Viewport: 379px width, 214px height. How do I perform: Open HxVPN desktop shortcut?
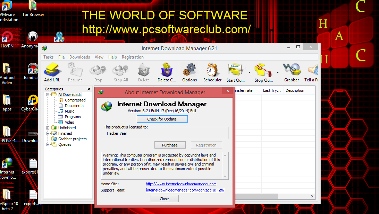coord(7,40)
